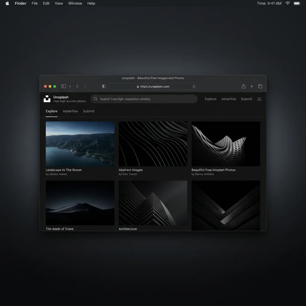306x306 pixels.
Task: Open the Edit menu in menu bar
Action: point(46,3)
